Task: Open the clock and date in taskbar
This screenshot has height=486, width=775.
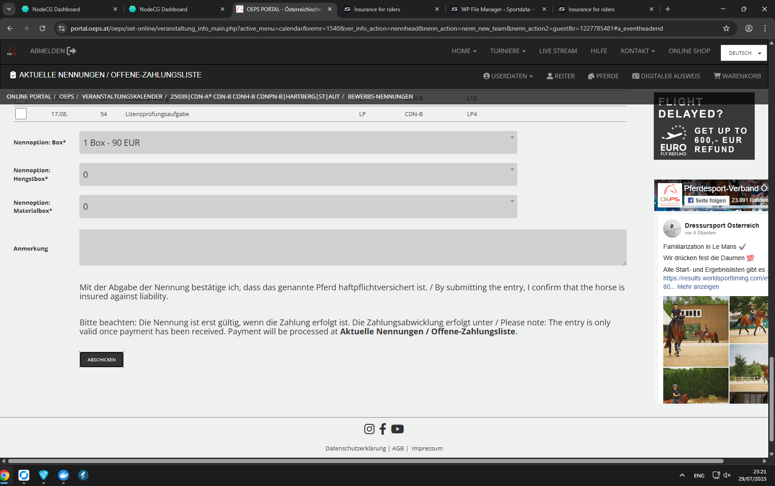Action: [752, 475]
